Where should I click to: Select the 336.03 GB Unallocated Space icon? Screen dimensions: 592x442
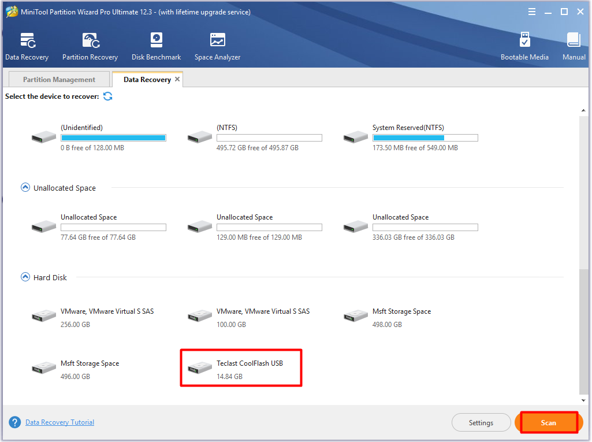pyautogui.click(x=356, y=226)
